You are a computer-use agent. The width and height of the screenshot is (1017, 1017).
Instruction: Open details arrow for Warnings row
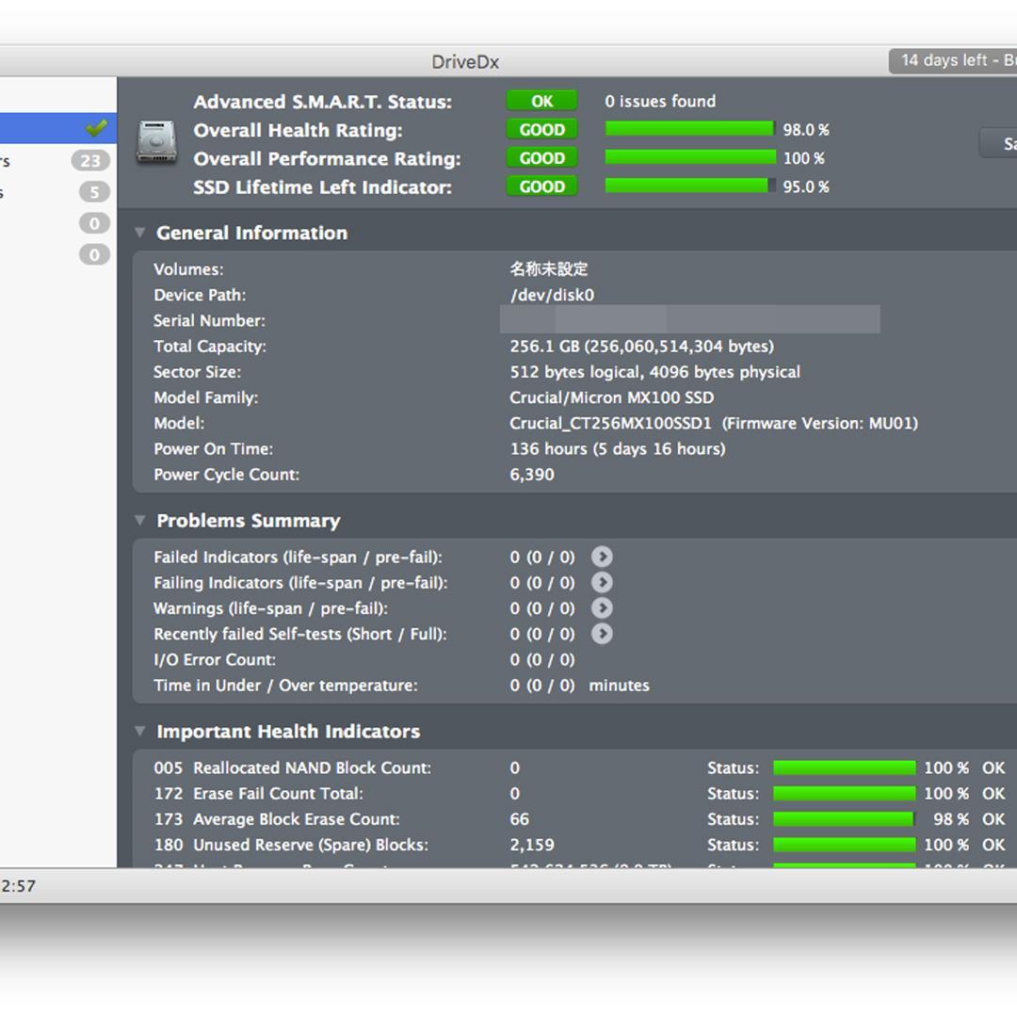[x=602, y=607]
